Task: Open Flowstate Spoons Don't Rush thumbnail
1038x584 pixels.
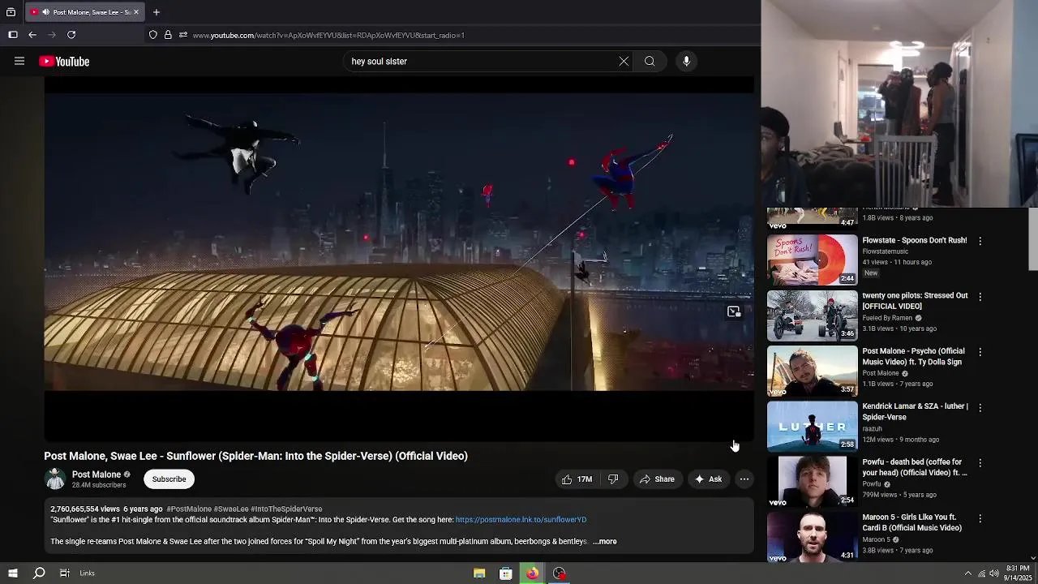Action: click(812, 260)
